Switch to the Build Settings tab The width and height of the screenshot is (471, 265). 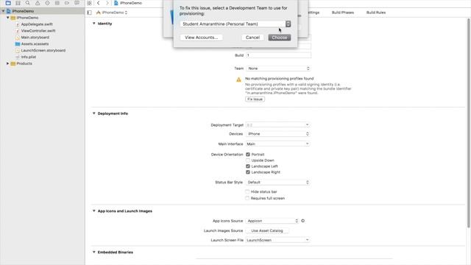(314, 13)
